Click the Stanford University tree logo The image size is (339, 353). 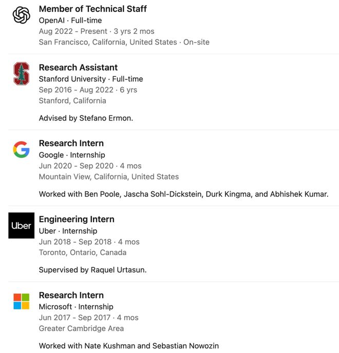click(x=22, y=73)
